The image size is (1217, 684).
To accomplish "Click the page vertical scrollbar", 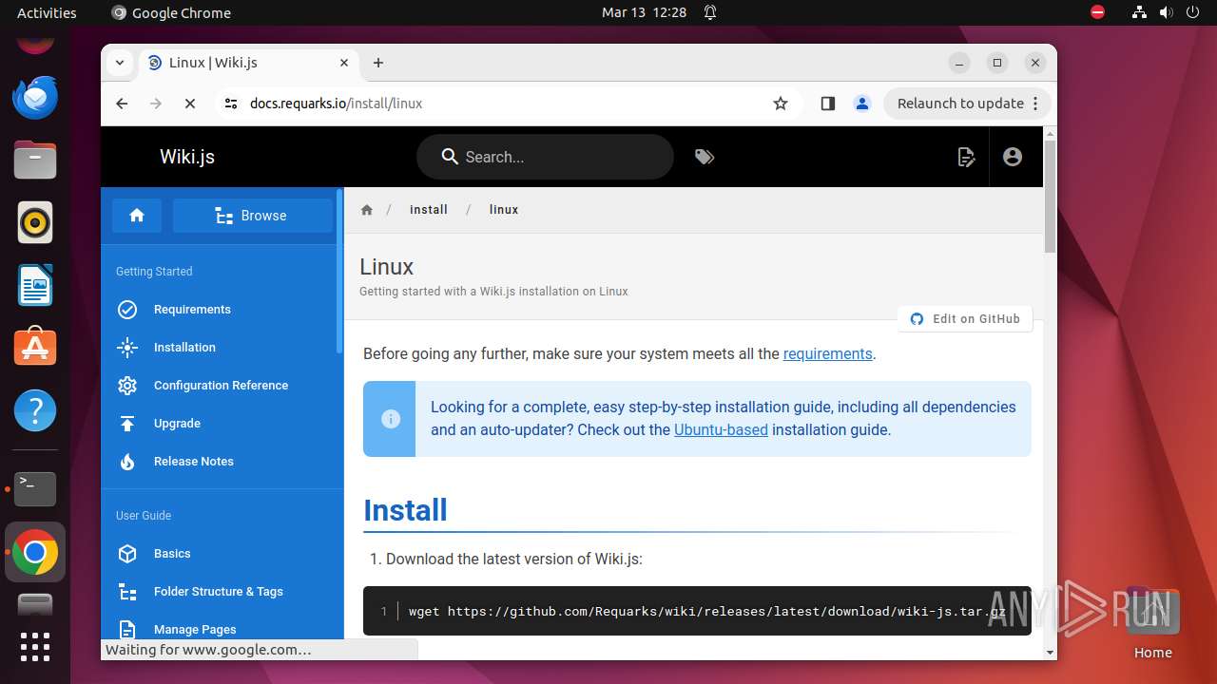I will (x=1050, y=197).
